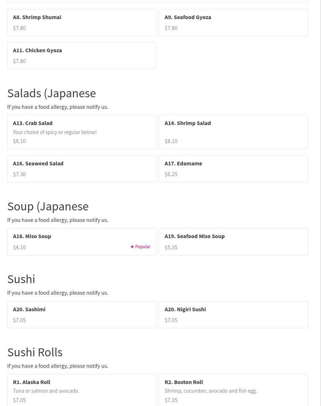
Task: Select A13. Crab Salad item
Action: point(82,132)
